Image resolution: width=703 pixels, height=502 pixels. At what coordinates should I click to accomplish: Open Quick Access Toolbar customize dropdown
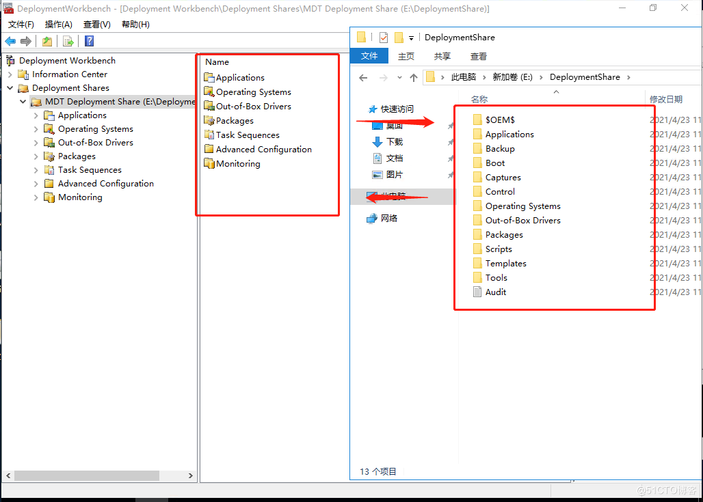point(411,38)
